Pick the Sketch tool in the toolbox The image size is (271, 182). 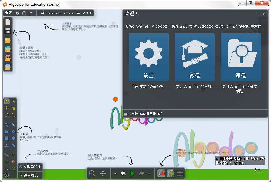(x=7, y=101)
